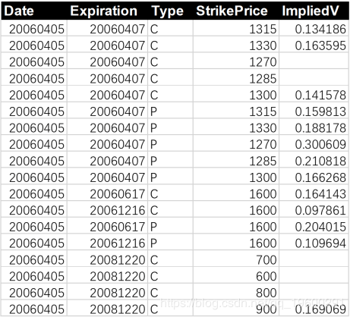
Task: Click the ImpliedV value 0.300609
Action: [x=320, y=144]
